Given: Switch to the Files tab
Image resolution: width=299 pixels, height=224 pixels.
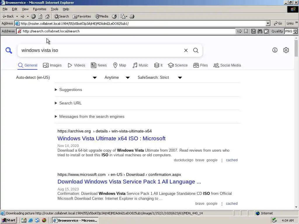Looking at the screenshot, I should click(200, 65).
